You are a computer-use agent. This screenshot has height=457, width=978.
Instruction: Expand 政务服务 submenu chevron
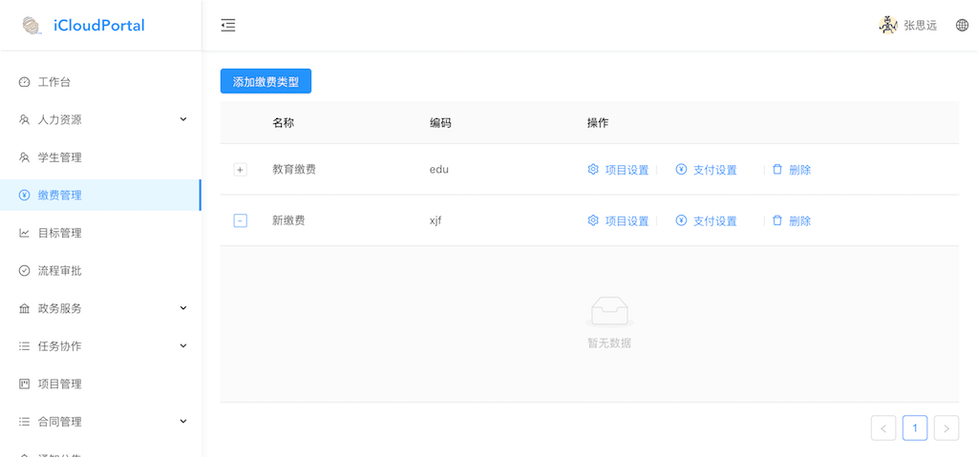tap(183, 308)
